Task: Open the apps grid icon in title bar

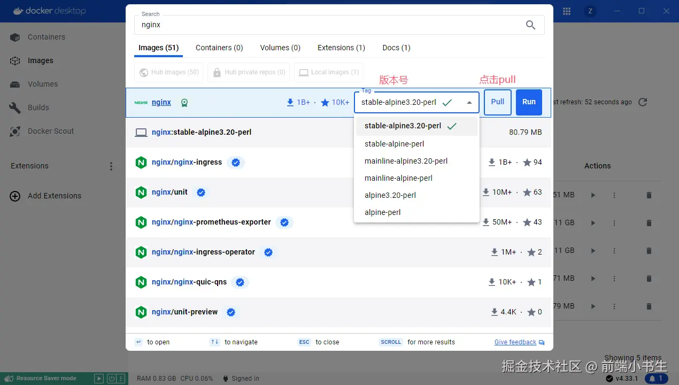Action: (567, 11)
